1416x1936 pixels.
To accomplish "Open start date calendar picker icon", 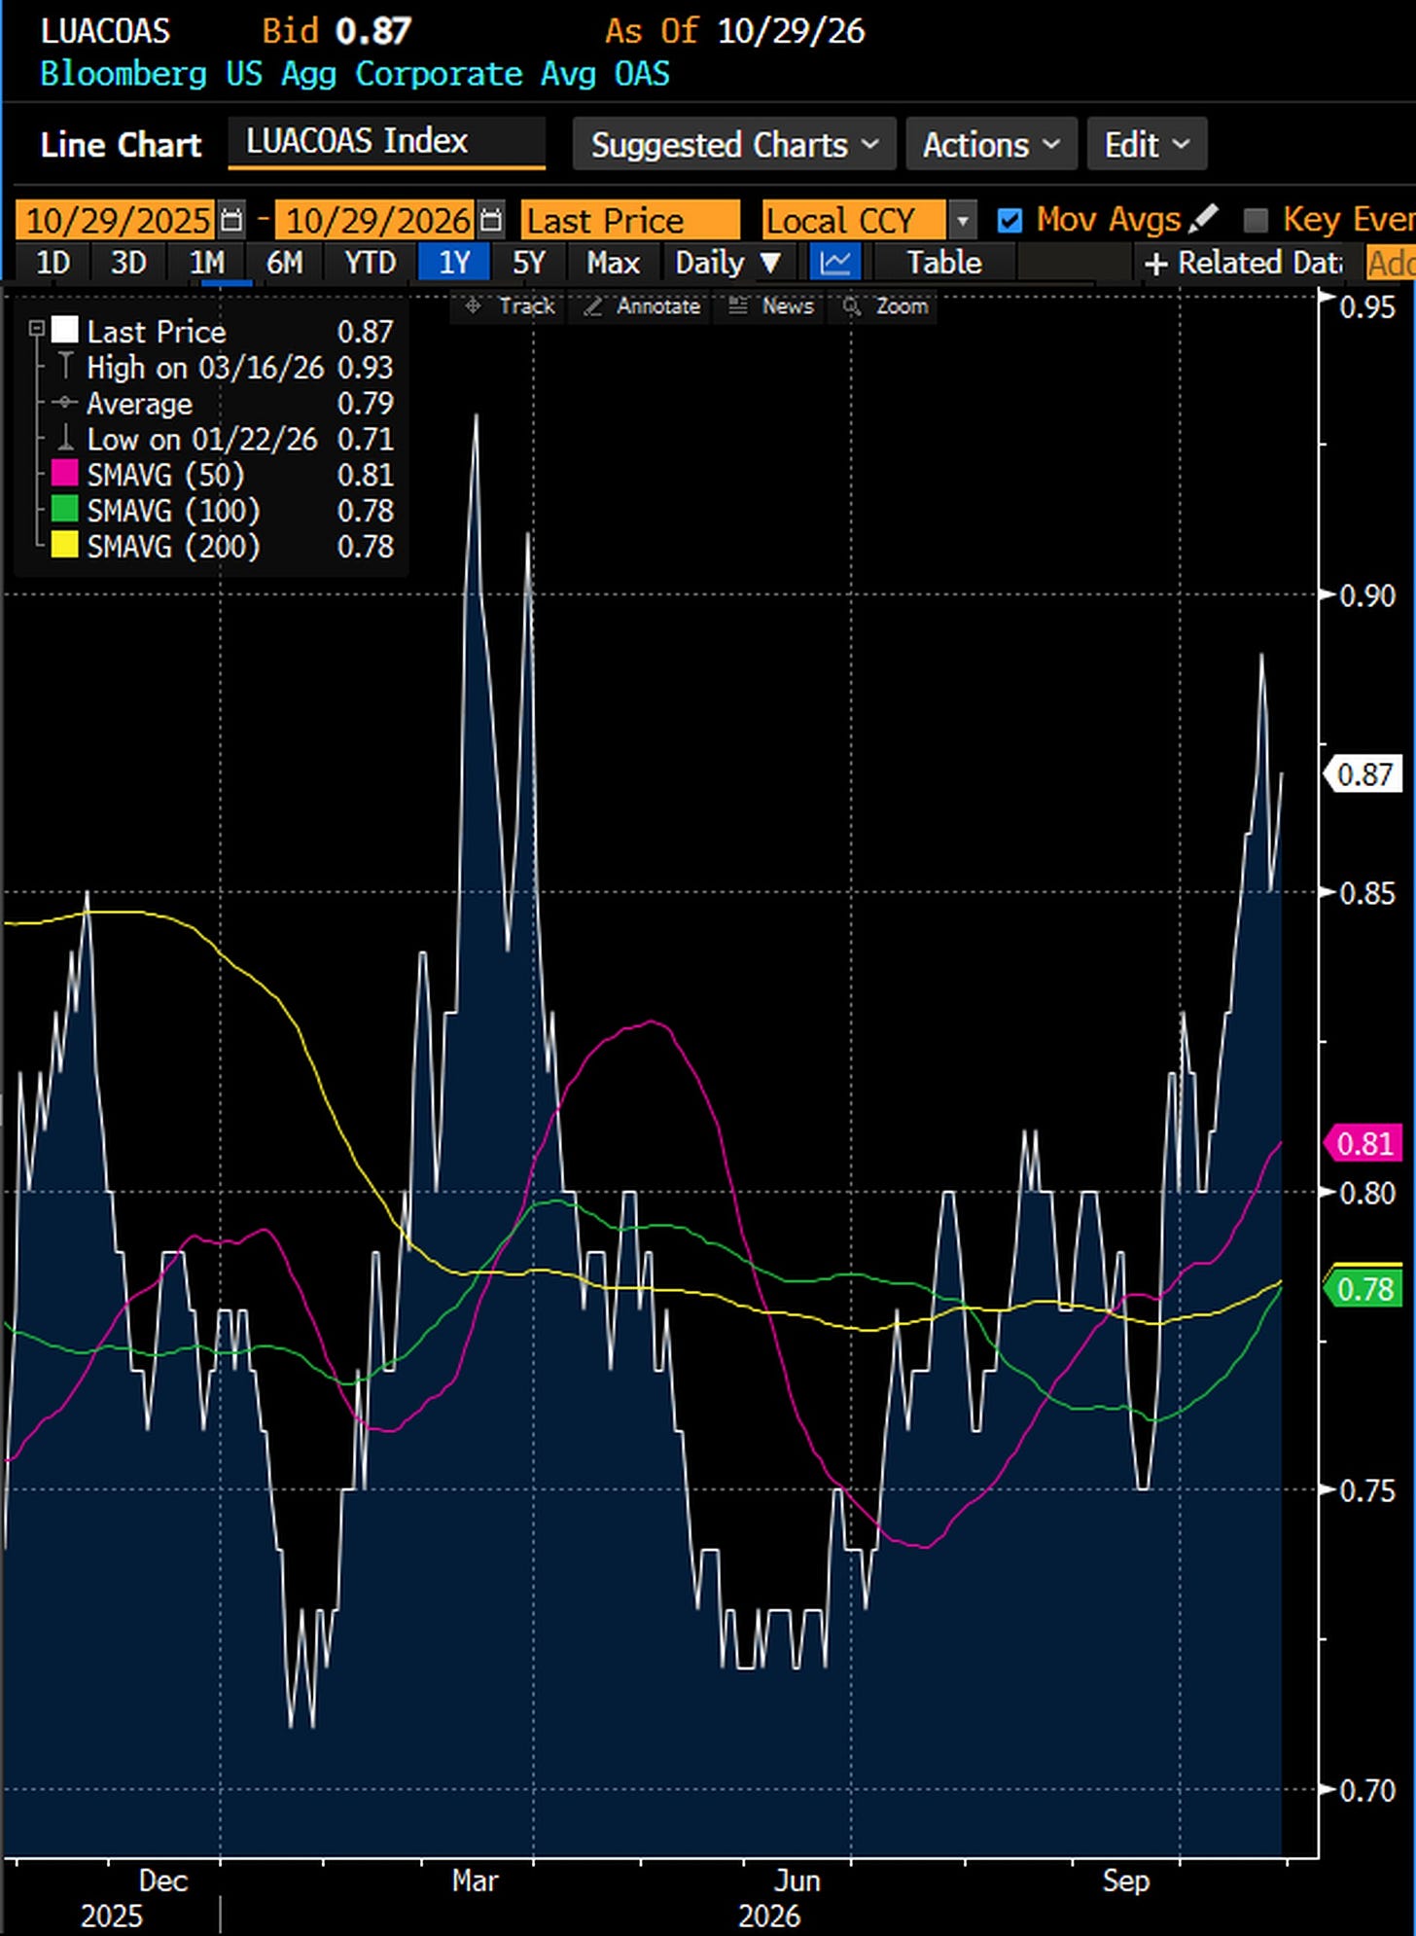I will point(231,221).
